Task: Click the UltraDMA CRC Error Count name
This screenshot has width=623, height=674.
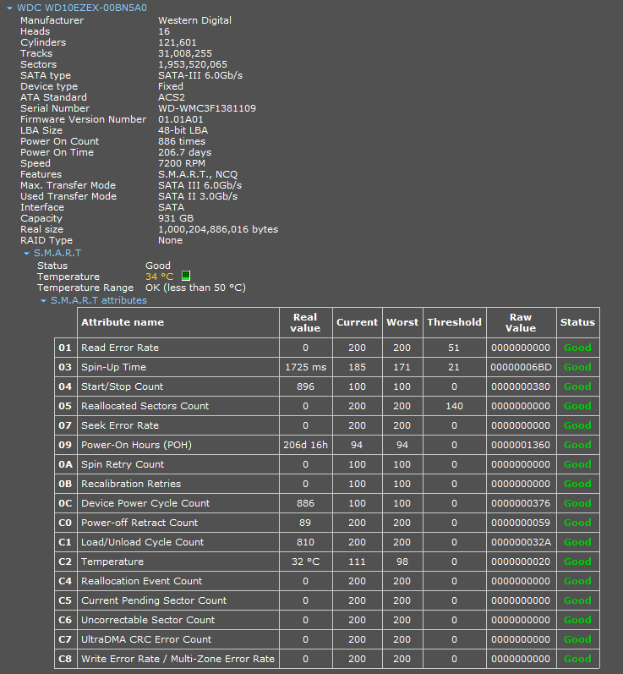Action: tap(146, 639)
